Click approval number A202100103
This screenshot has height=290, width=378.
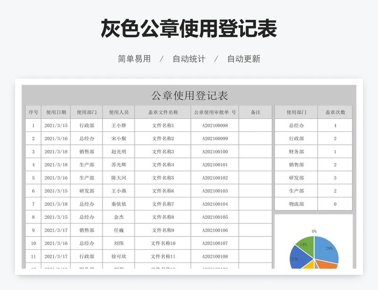[x=215, y=191]
